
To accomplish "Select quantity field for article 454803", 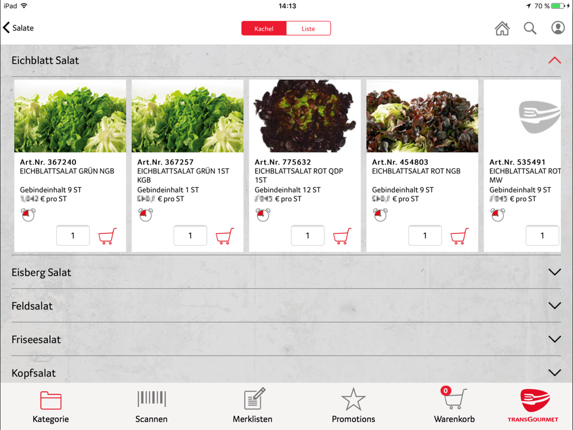I will [425, 236].
